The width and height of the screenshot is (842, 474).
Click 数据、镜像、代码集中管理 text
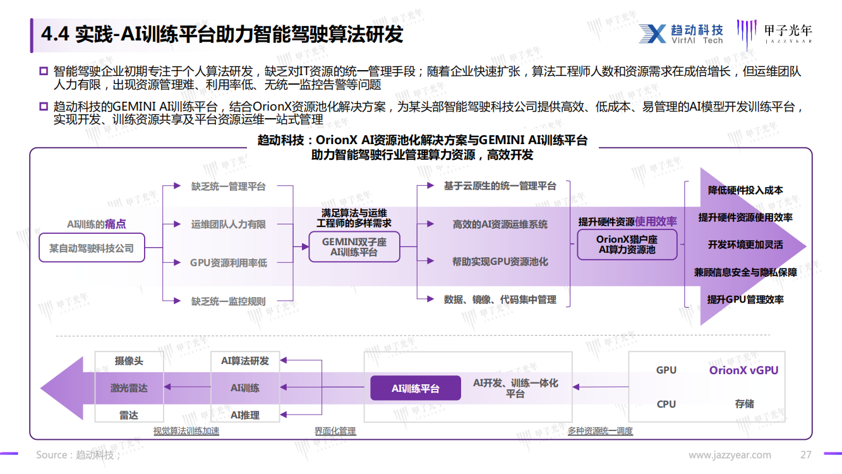pos(500,300)
